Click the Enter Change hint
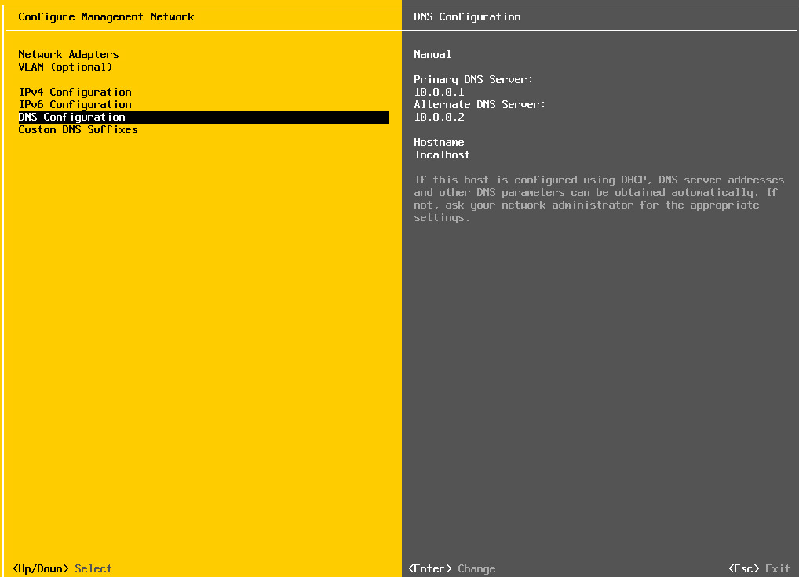Viewport: 799px width, 577px height. click(x=452, y=569)
